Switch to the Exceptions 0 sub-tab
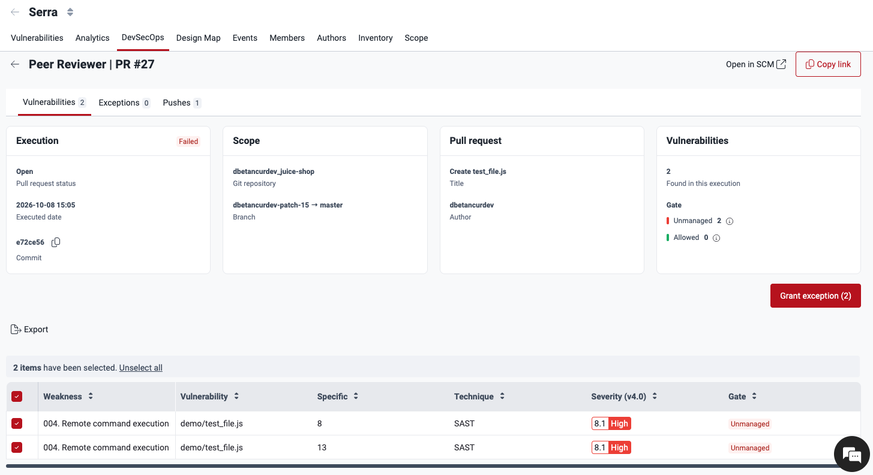This screenshot has width=873, height=475. pos(124,103)
